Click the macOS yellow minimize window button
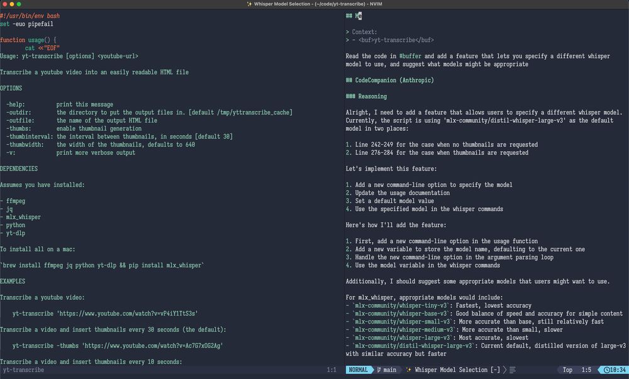This screenshot has height=379, width=629. pos(11,4)
